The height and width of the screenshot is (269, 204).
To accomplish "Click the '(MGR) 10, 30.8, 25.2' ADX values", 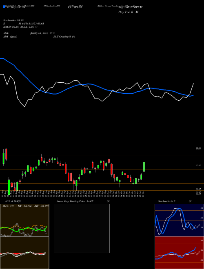I will point(42,33).
